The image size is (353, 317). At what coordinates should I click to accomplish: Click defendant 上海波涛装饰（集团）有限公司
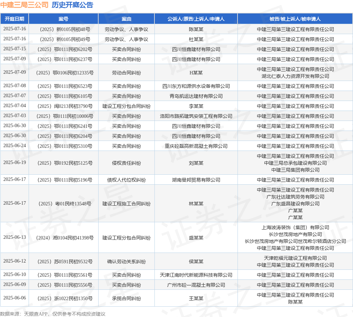click(295, 227)
